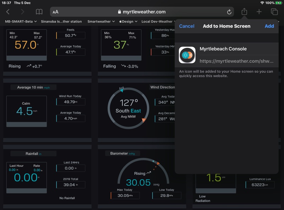Click the wind Average Today 4.70 value

[71, 118]
